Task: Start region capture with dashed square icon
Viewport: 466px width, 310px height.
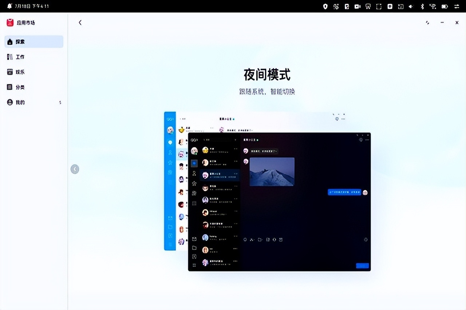Action: click(379, 6)
